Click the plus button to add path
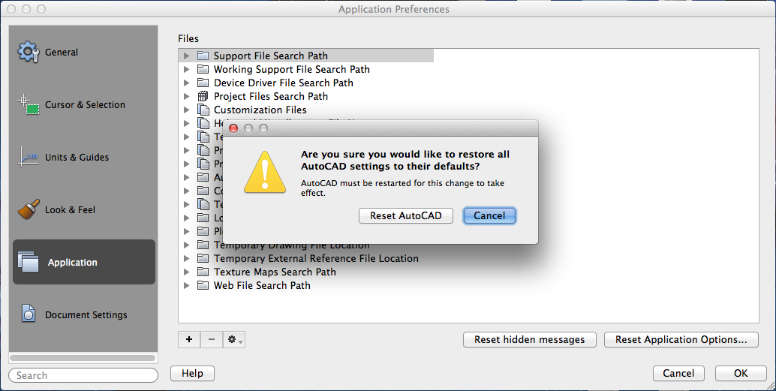 point(189,339)
